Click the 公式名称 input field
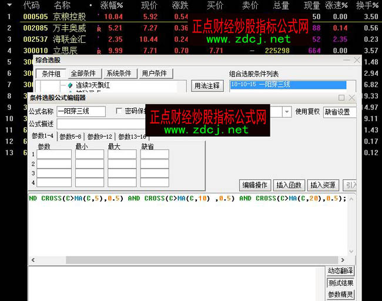The width and height of the screenshot is (382, 301). click(x=81, y=111)
